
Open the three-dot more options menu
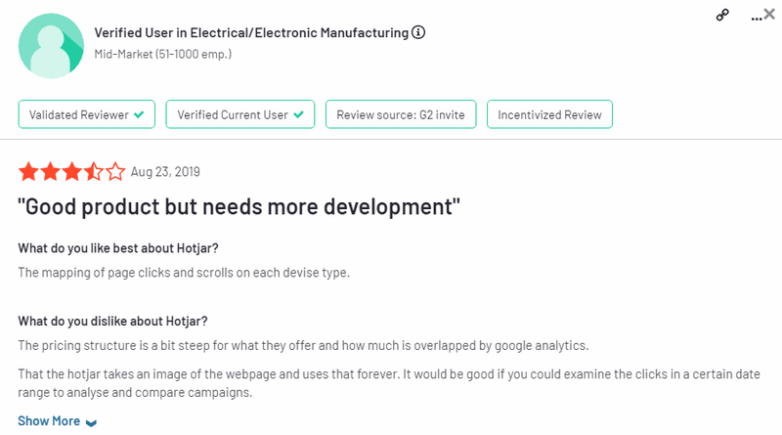755,17
